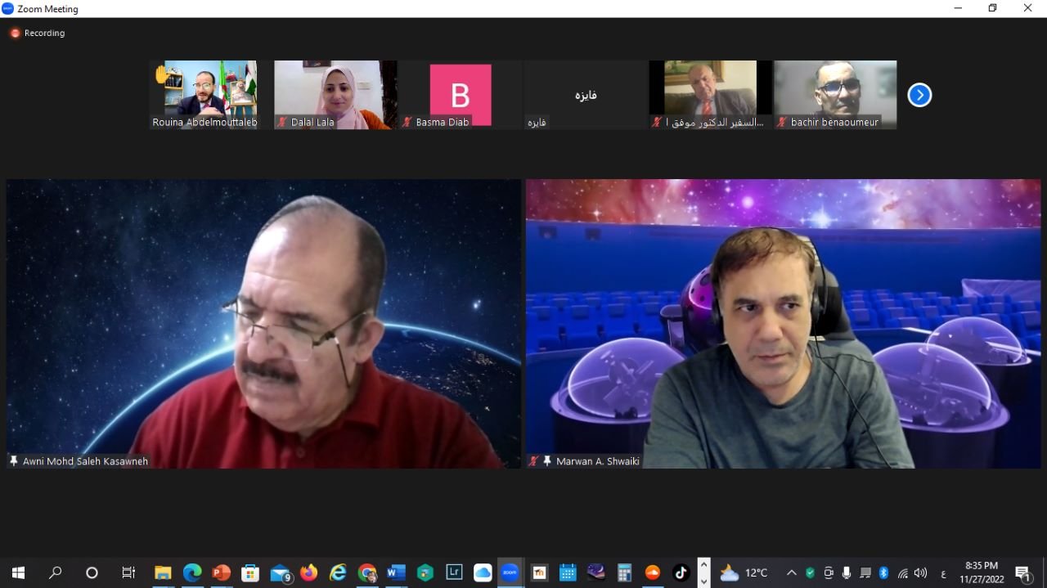Click the Recording indicator

click(38, 34)
